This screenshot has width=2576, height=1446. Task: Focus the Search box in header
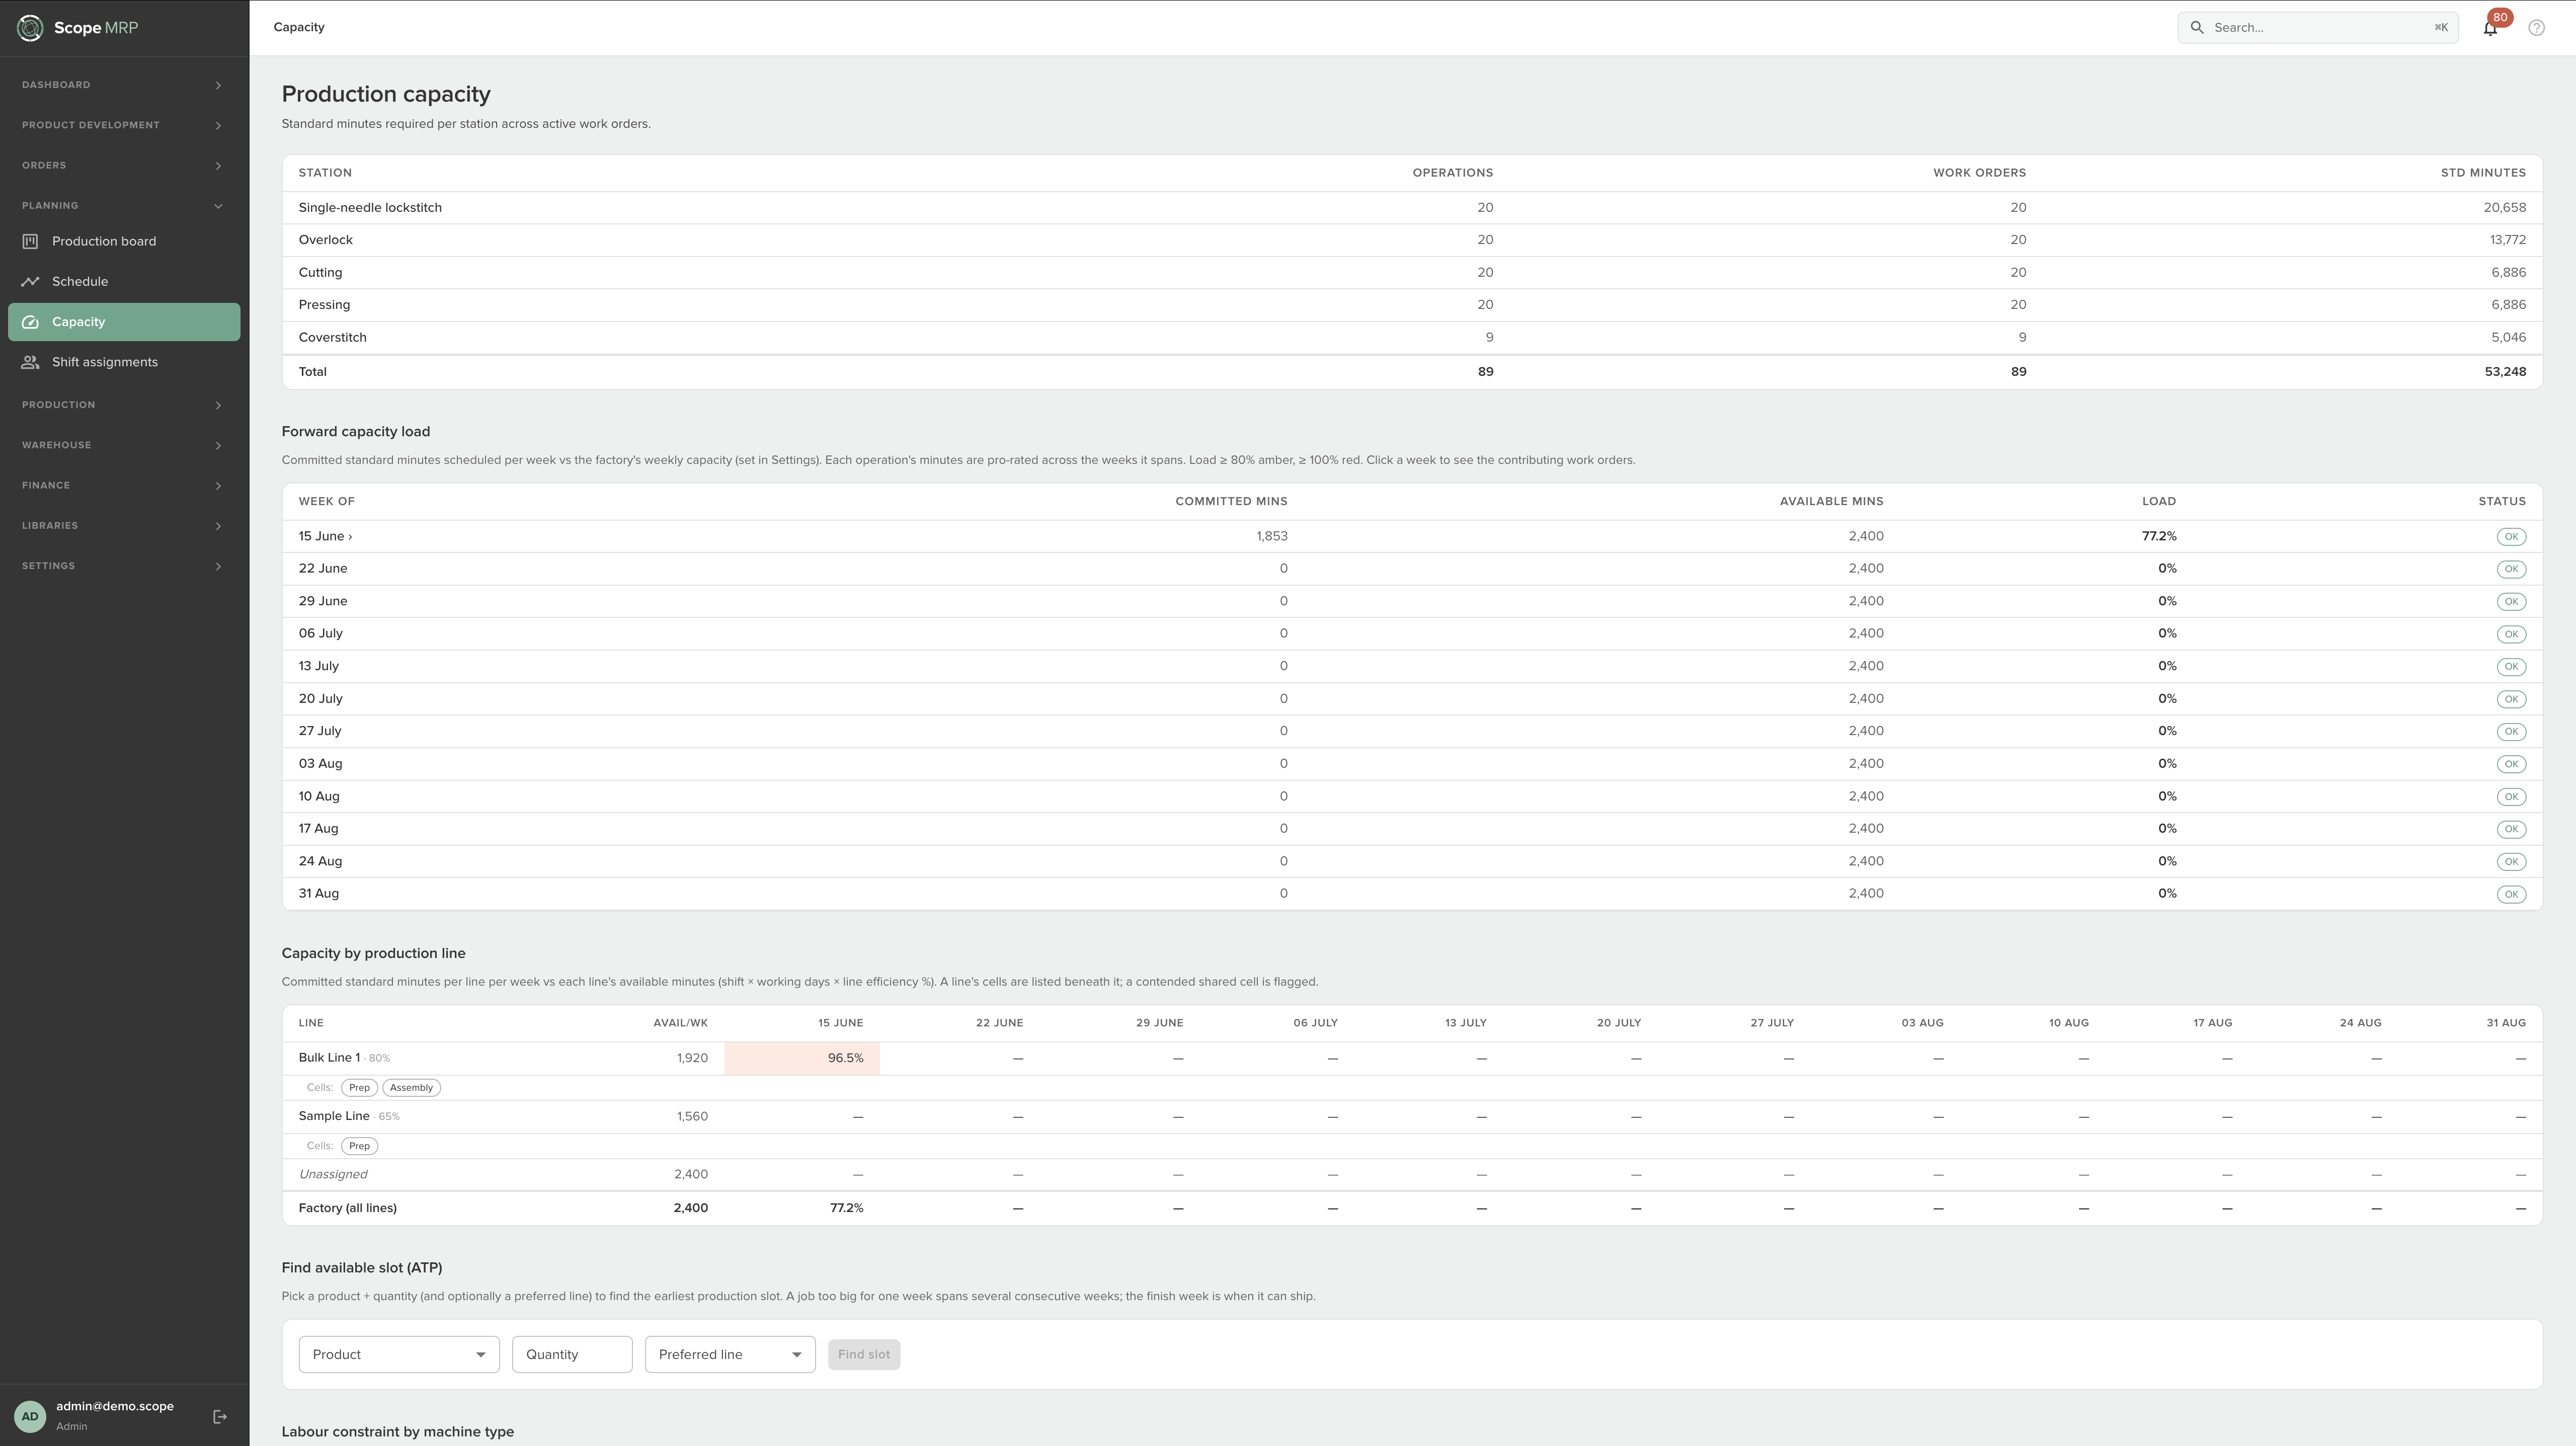pos(2318,28)
